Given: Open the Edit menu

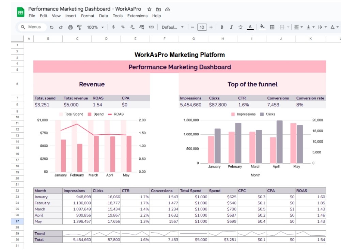Looking at the screenshot, I should 44,16.
